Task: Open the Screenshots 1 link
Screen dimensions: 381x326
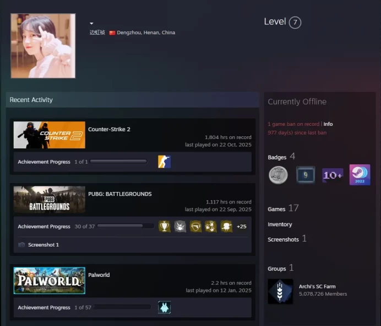Action: (287, 239)
